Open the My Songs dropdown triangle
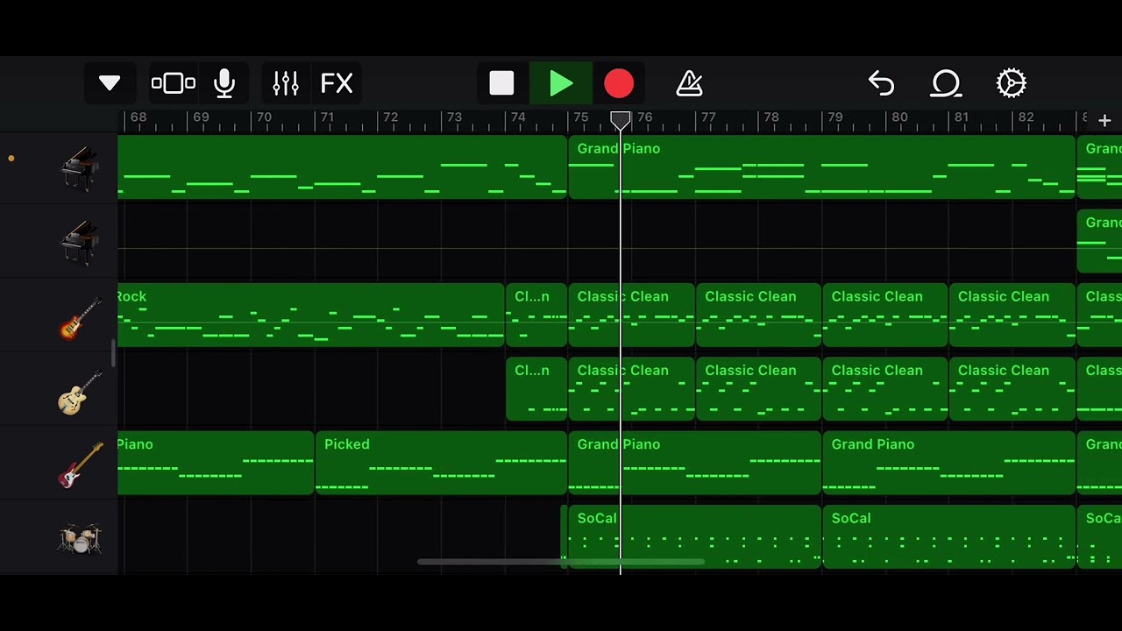 click(x=110, y=83)
